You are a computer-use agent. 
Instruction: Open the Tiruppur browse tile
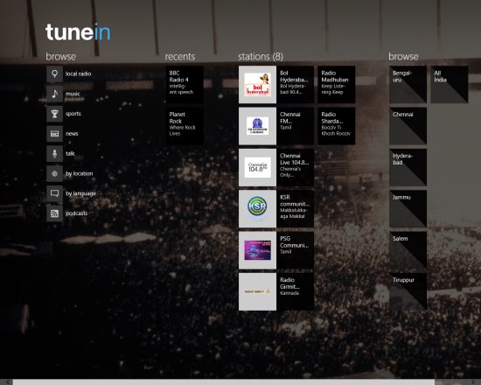408,291
